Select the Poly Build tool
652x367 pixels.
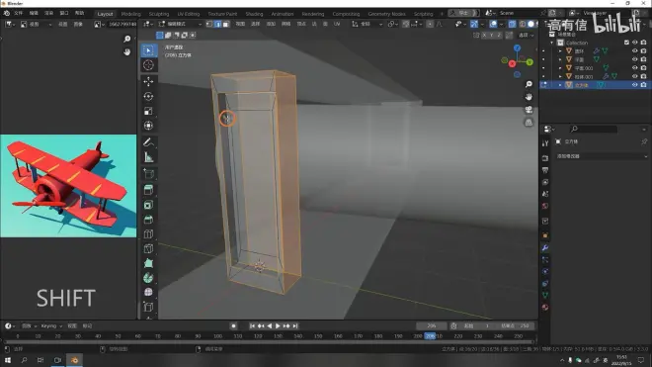click(x=148, y=263)
